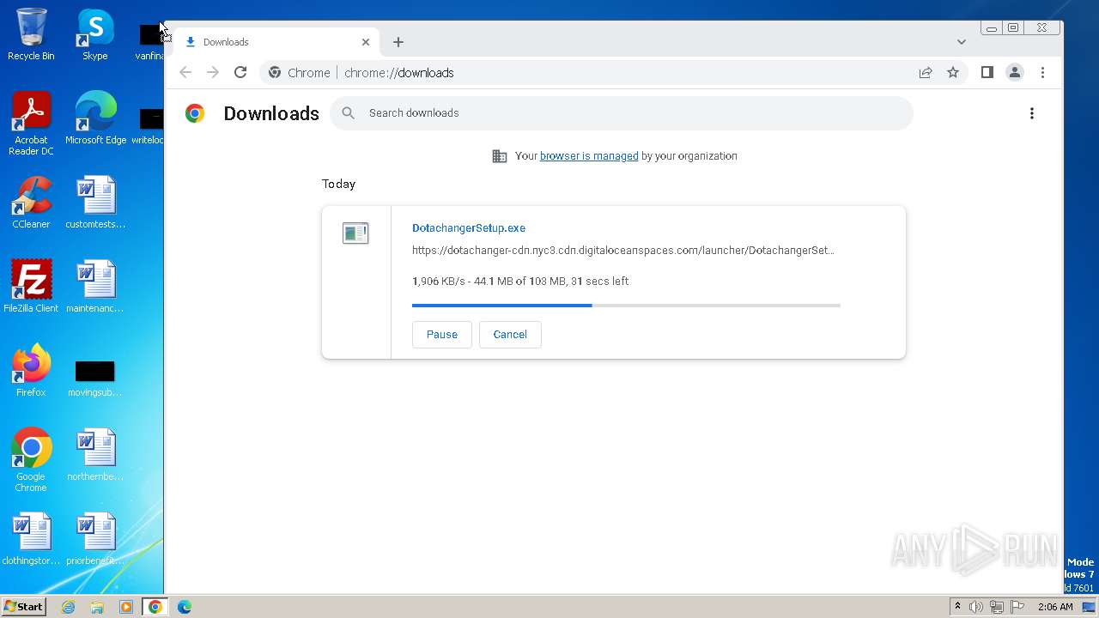1099x618 pixels.
Task: Open Acrobat Reader DC desktop shortcut
Action: [31, 124]
